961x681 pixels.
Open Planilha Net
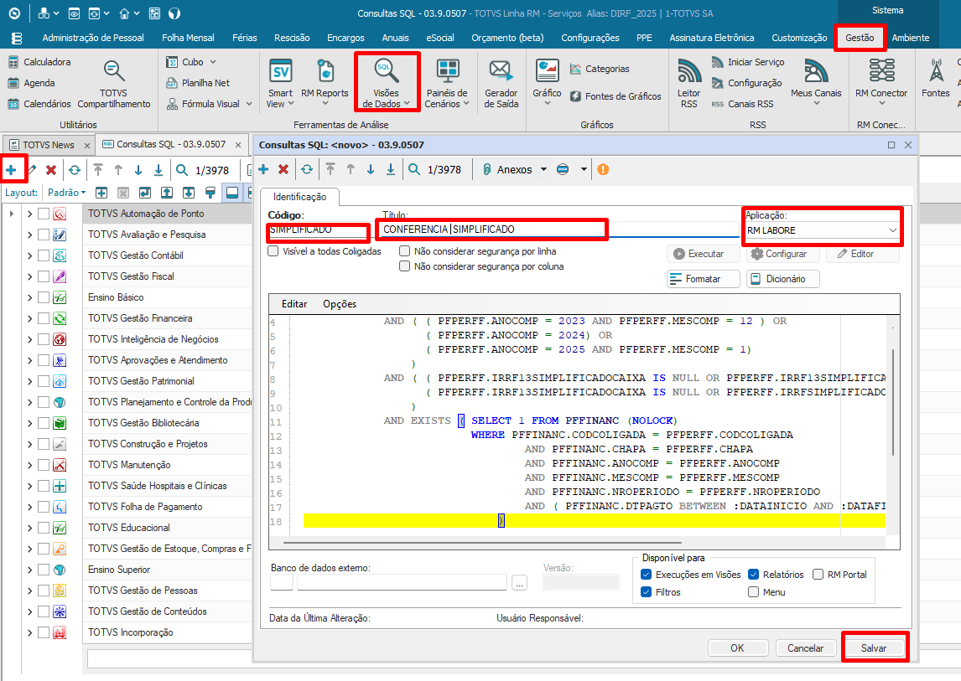(198, 83)
